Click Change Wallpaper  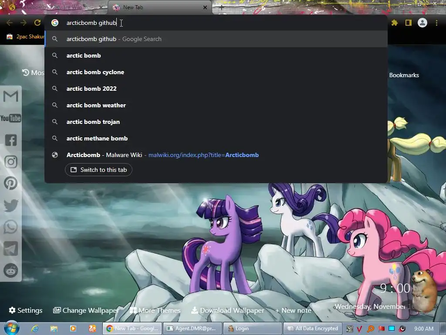86,310
